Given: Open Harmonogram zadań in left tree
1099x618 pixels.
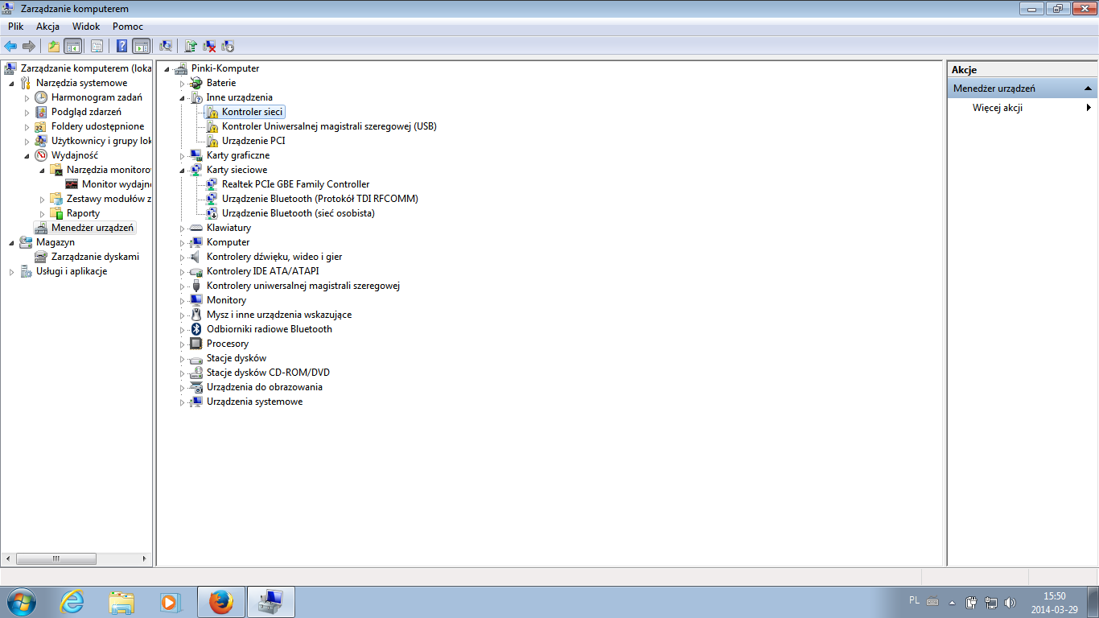Looking at the screenshot, I should [x=97, y=97].
